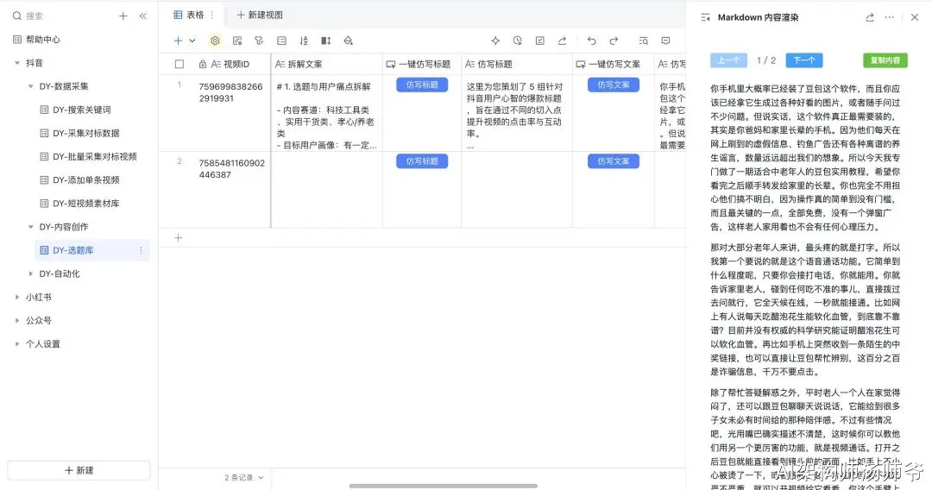932x490 pixels.
Task: Open the more options dots beside DY-选题库
Action: (x=141, y=250)
